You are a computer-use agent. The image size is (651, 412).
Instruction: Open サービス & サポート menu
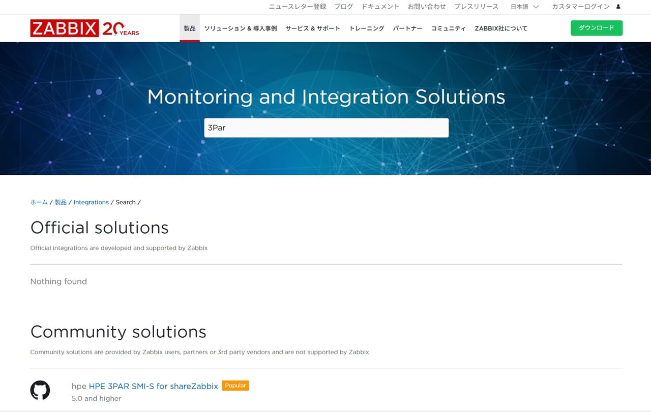click(313, 28)
